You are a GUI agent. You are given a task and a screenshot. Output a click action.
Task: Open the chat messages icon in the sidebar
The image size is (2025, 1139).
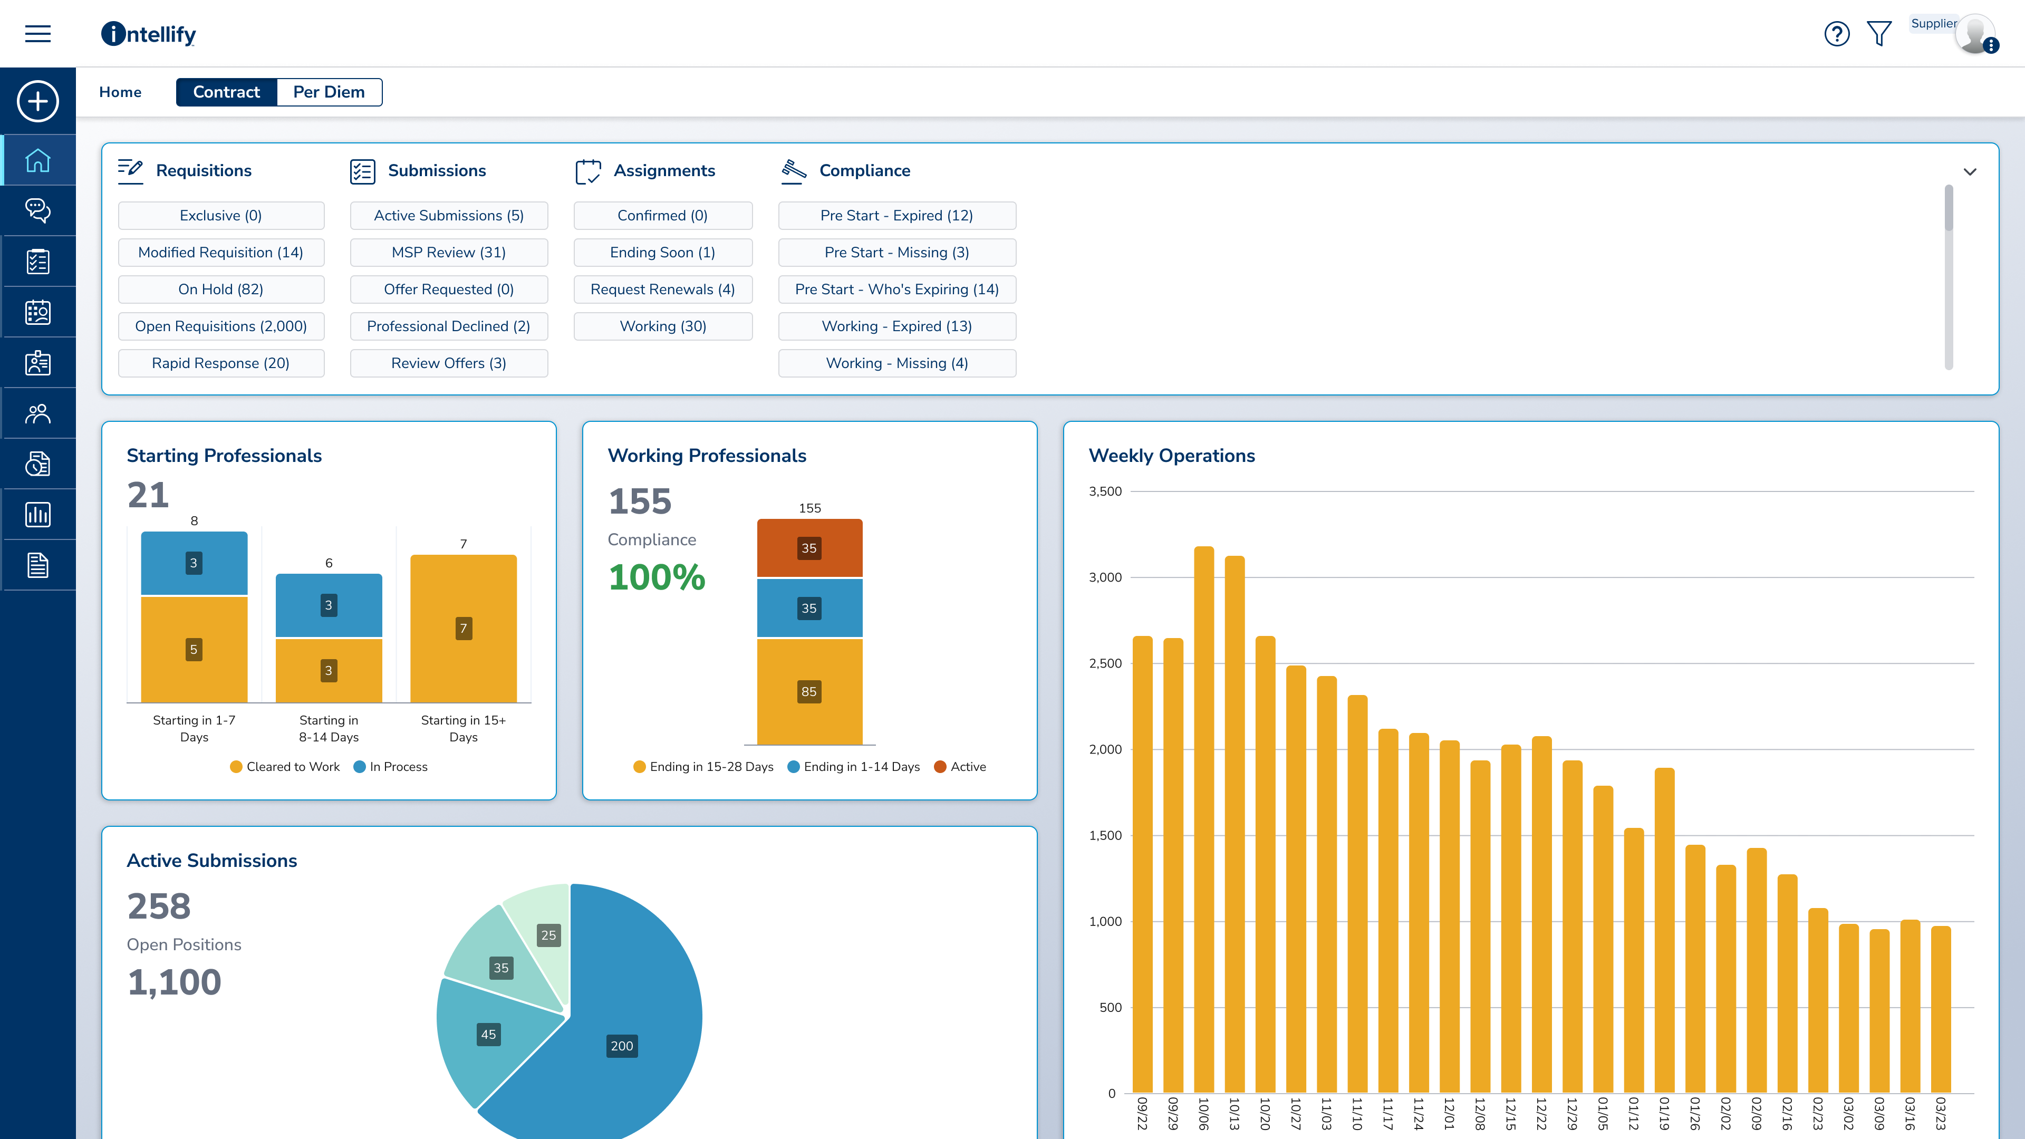click(37, 210)
